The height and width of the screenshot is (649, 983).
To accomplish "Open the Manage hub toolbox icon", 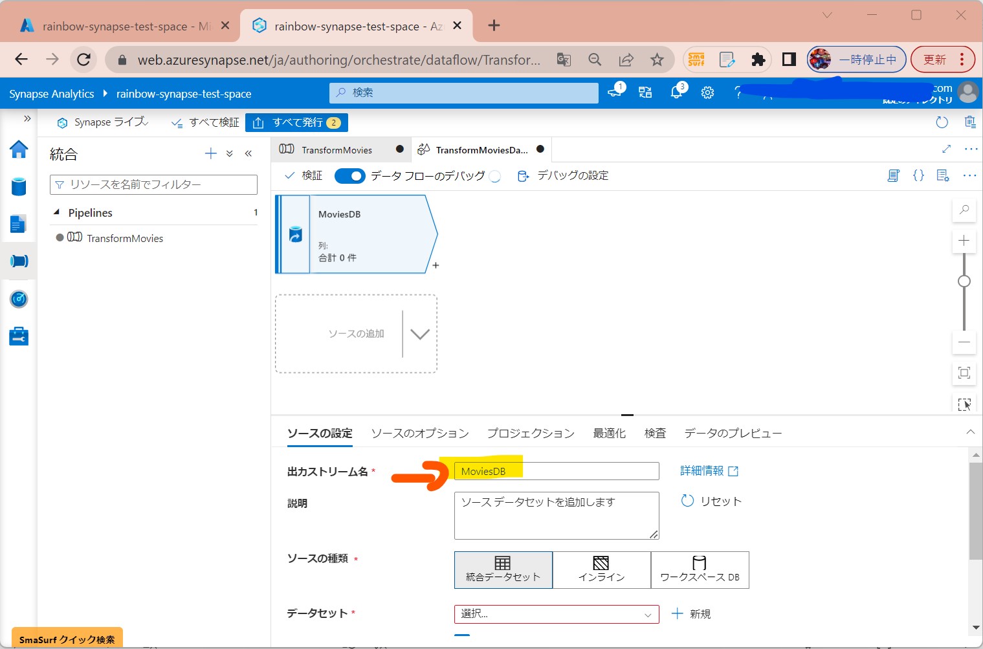I will point(19,336).
